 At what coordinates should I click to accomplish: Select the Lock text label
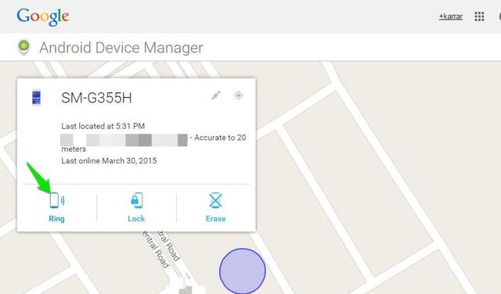[136, 219]
